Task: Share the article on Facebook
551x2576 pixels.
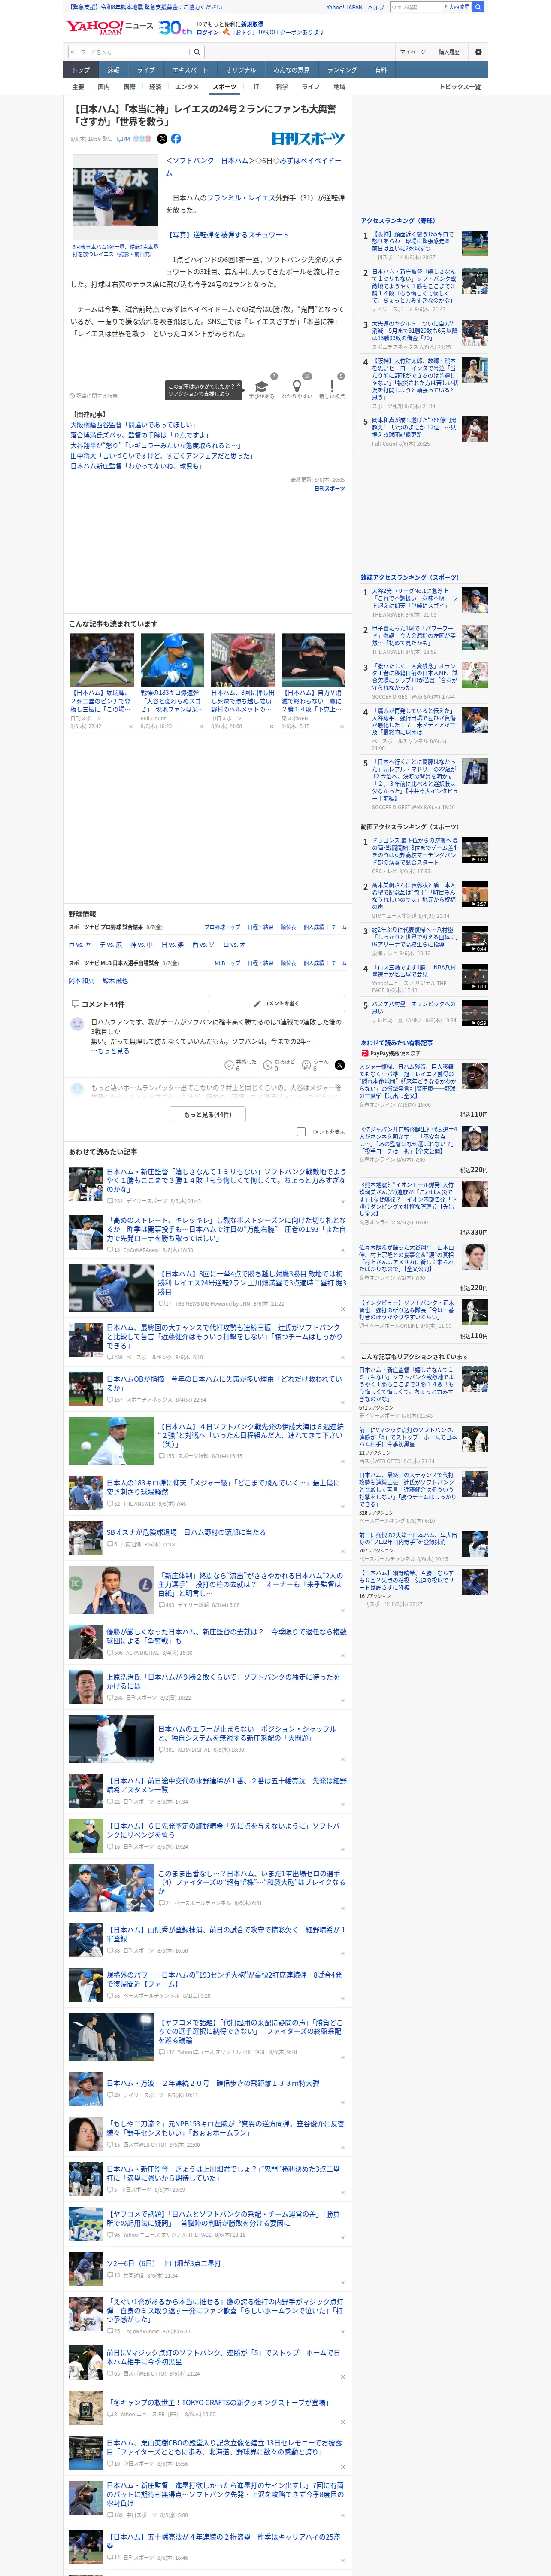Action: 176,139
